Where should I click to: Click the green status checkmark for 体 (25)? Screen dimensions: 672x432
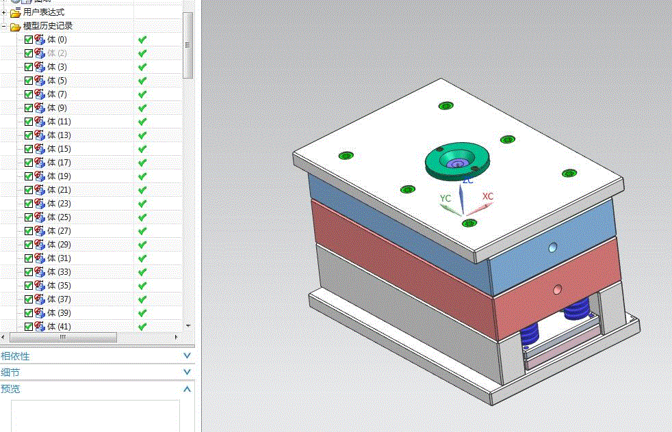tap(142, 217)
